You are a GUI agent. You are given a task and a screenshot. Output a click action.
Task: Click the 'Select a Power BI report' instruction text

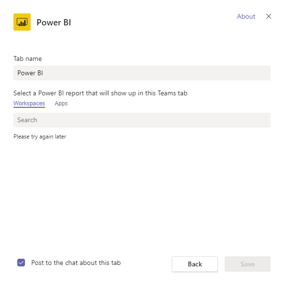[100, 93]
